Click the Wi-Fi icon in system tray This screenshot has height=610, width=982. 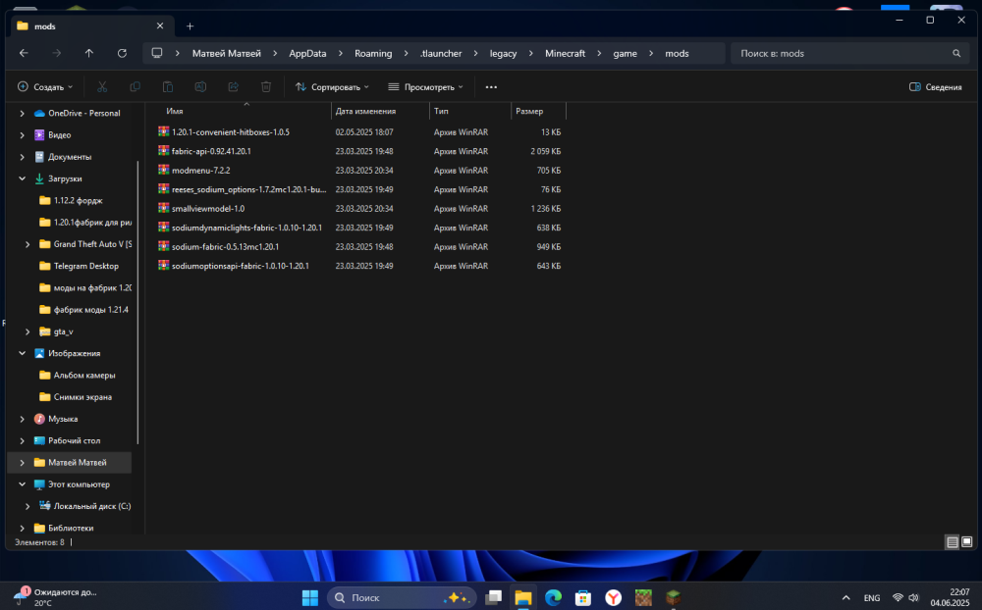(x=898, y=597)
